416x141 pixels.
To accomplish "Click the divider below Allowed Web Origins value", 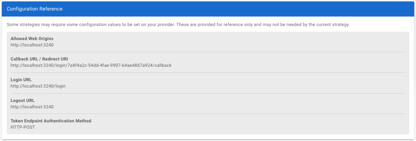I will point(208,52).
